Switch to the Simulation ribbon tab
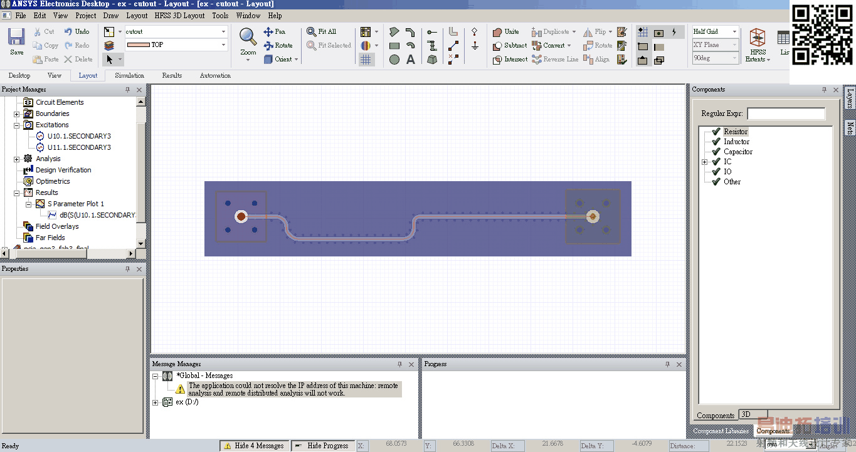856x452 pixels. [x=130, y=75]
